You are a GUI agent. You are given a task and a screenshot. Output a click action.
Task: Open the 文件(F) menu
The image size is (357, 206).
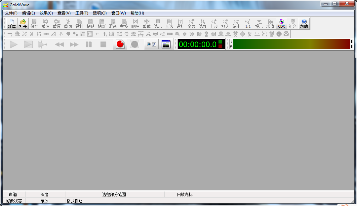click(11, 13)
